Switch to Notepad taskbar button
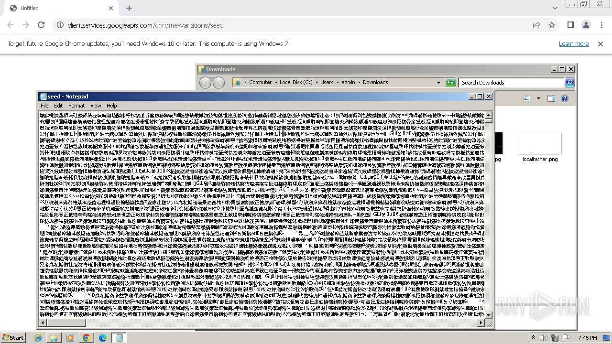Viewport: 612px width, 344px height. (119, 338)
